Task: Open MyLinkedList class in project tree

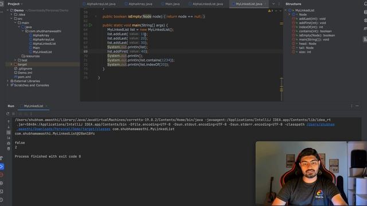Action: click(42, 52)
